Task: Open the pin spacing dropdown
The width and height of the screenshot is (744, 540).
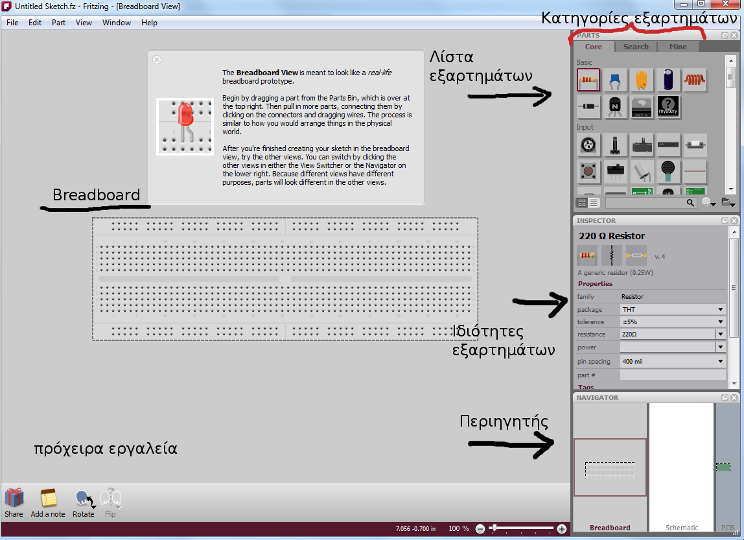Action: 673,361
